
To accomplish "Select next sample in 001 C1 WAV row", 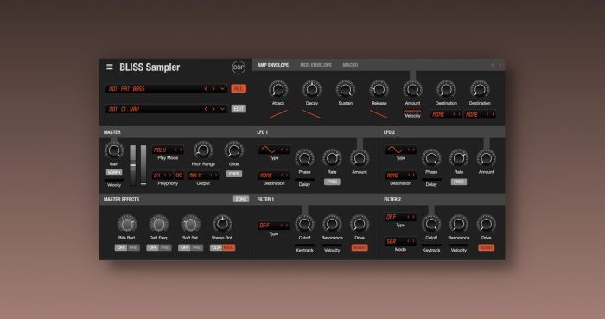I will [213, 109].
